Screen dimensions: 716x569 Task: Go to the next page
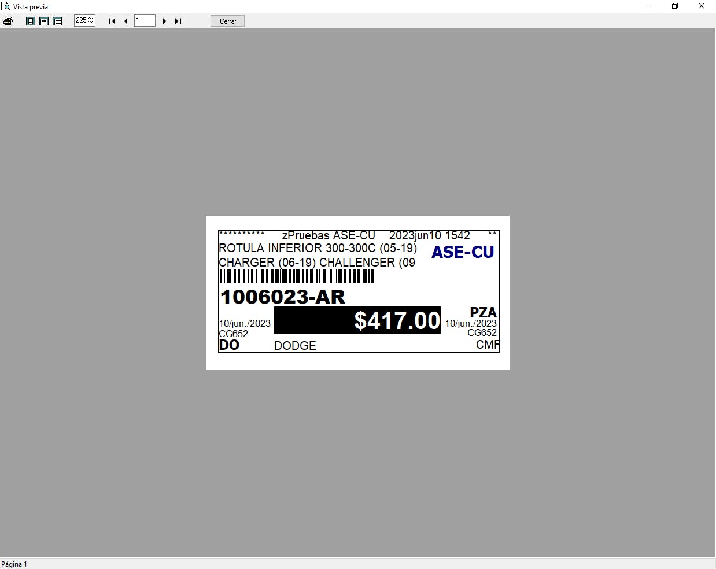165,21
